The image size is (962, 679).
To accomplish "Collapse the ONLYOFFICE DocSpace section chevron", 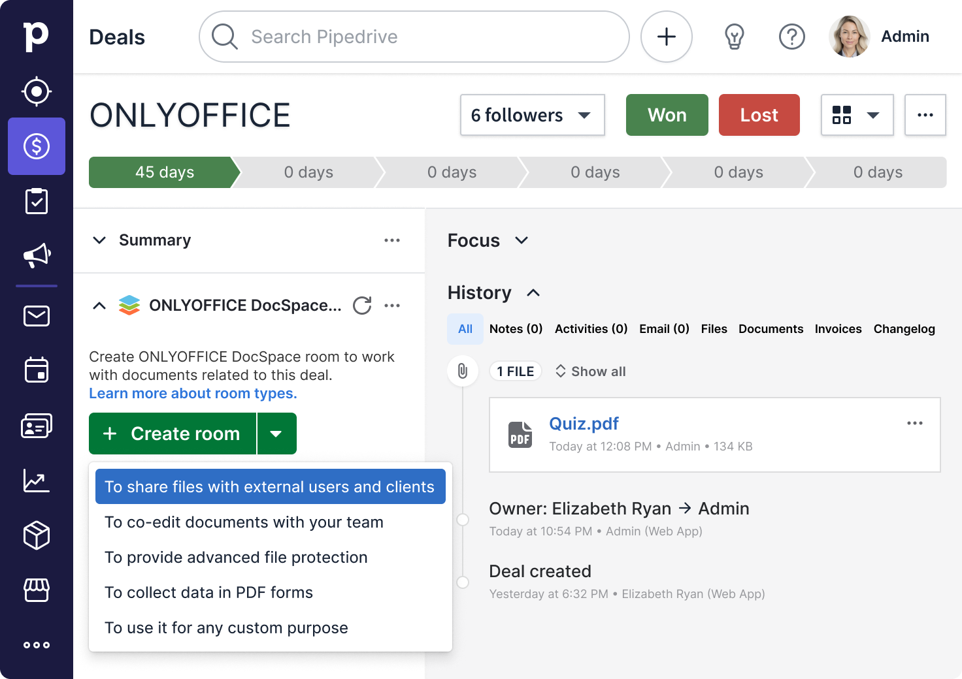I will 99,306.
